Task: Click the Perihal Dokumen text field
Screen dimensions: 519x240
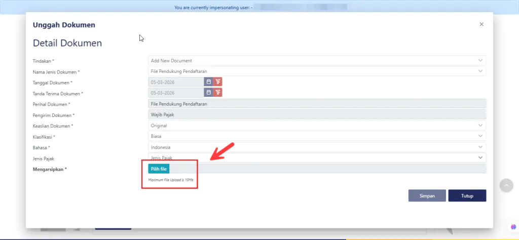Action: [x=317, y=104]
